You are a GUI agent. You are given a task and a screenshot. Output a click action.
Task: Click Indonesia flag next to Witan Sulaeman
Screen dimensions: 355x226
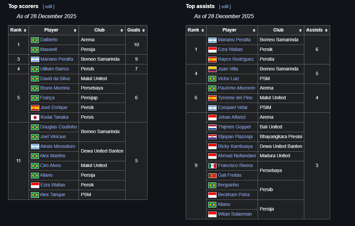pos(212,214)
